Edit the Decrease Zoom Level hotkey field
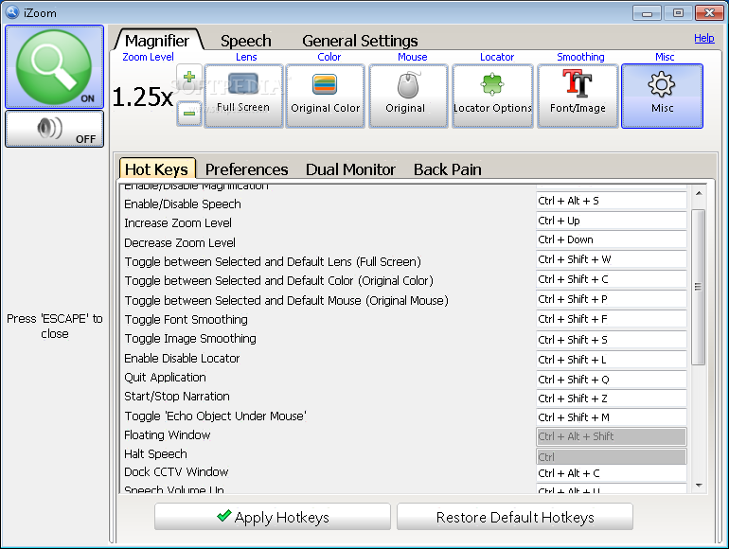The image size is (729, 549). (612, 239)
